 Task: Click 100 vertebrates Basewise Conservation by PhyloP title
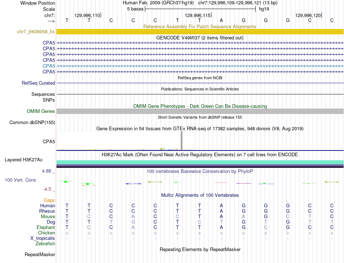200,171
